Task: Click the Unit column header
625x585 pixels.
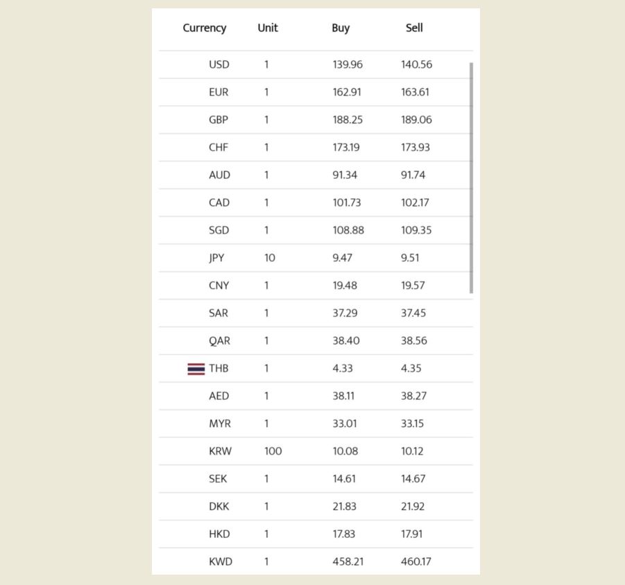Action: 268,28
